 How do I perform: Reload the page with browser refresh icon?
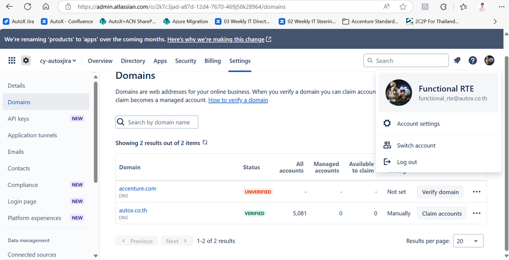point(28,7)
